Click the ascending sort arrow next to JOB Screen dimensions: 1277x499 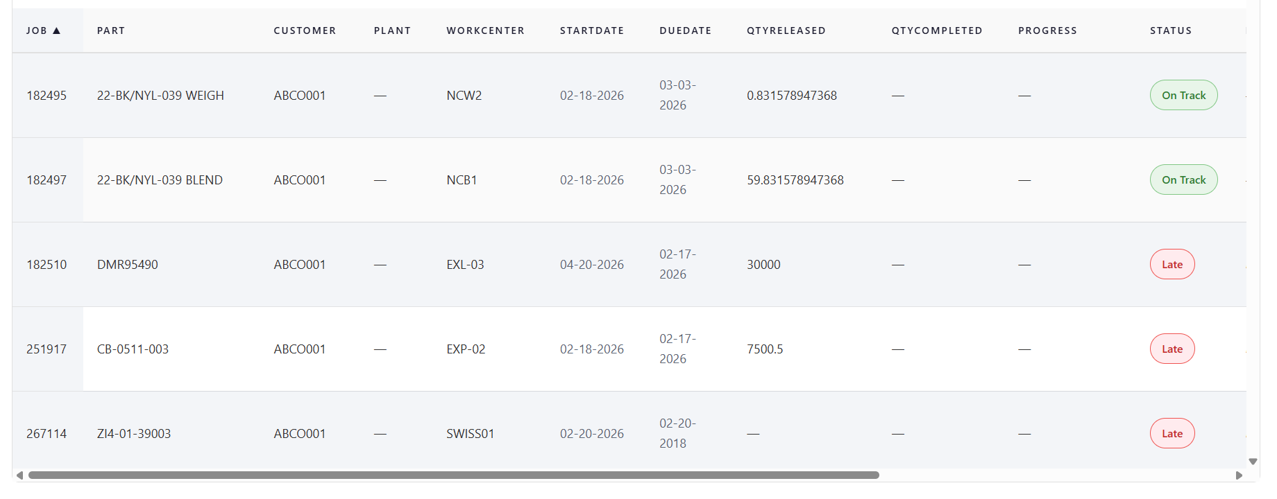(58, 30)
